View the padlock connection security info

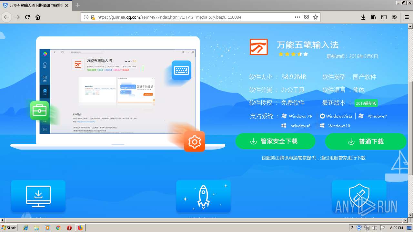(93, 17)
